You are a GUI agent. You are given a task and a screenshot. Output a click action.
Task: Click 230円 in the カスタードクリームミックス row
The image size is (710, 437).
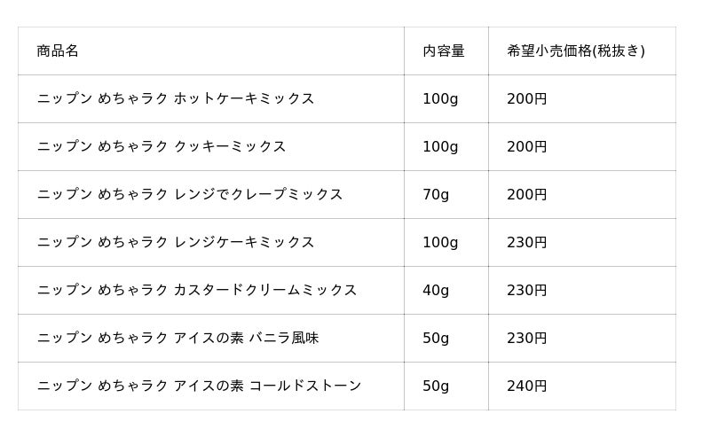coord(526,291)
